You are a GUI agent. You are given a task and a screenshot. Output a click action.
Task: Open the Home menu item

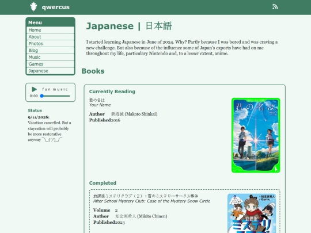(x=50, y=30)
